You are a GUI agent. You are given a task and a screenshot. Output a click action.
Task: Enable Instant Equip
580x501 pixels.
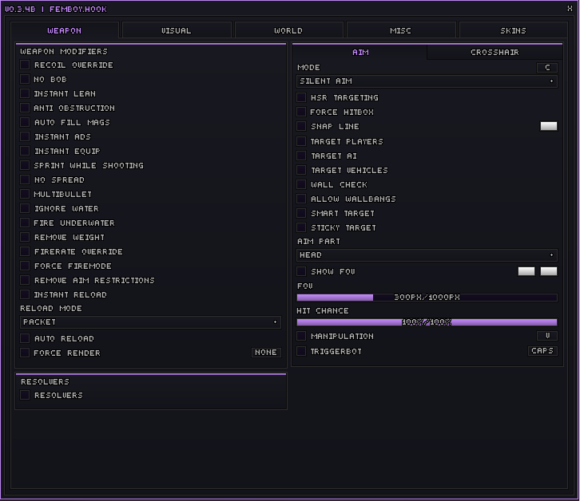click(x=25, y=151)
